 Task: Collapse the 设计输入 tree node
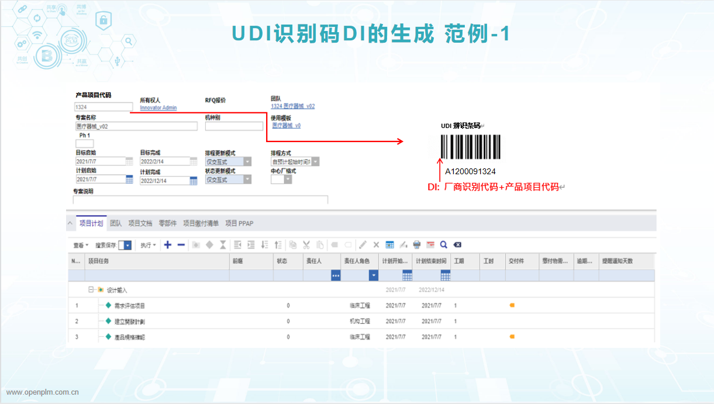91,289
